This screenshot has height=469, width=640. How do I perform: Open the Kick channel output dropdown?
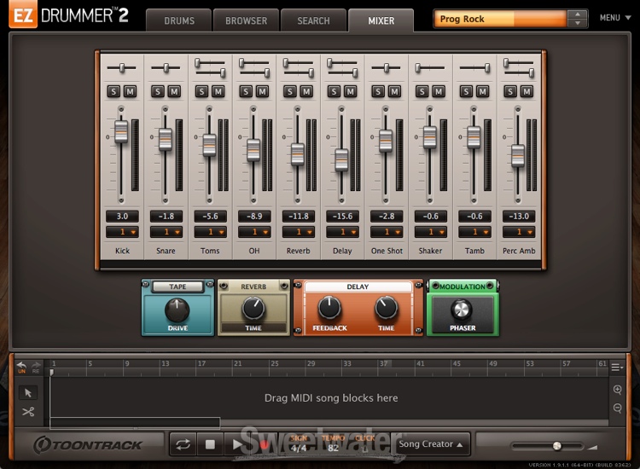tap(122, 232)
